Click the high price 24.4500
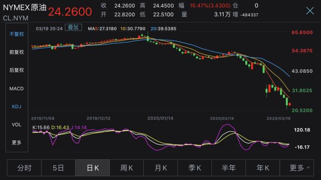This screenshot has height=180, width=321. [163, 6]
